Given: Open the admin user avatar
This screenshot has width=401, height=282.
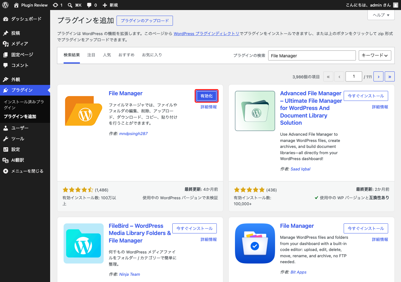Looking at the screenshot, I should tap(396, 5).
